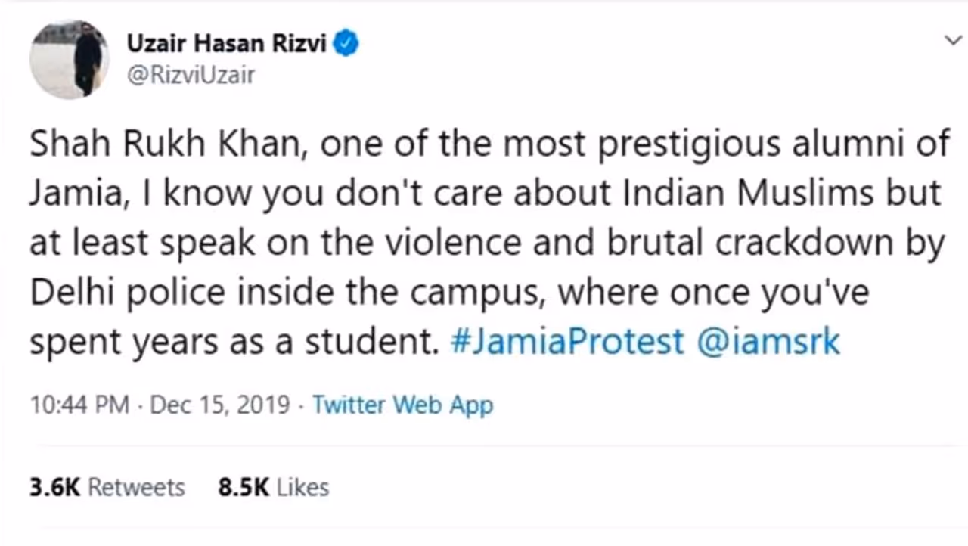This screenshot has width=968, height=546.
Task: Open the Twitter Web App source link
Action: (x=402, y=405)
